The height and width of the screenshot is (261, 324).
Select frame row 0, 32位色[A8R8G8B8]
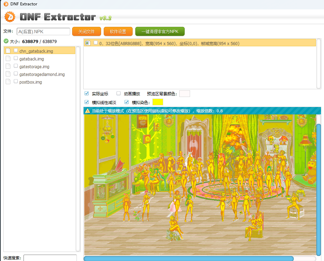[200, 43]
